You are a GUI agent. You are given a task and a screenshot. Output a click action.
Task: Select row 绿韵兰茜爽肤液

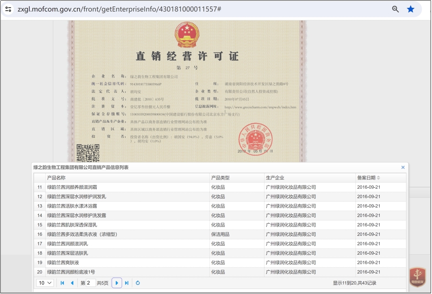click(x=220, y=262)
